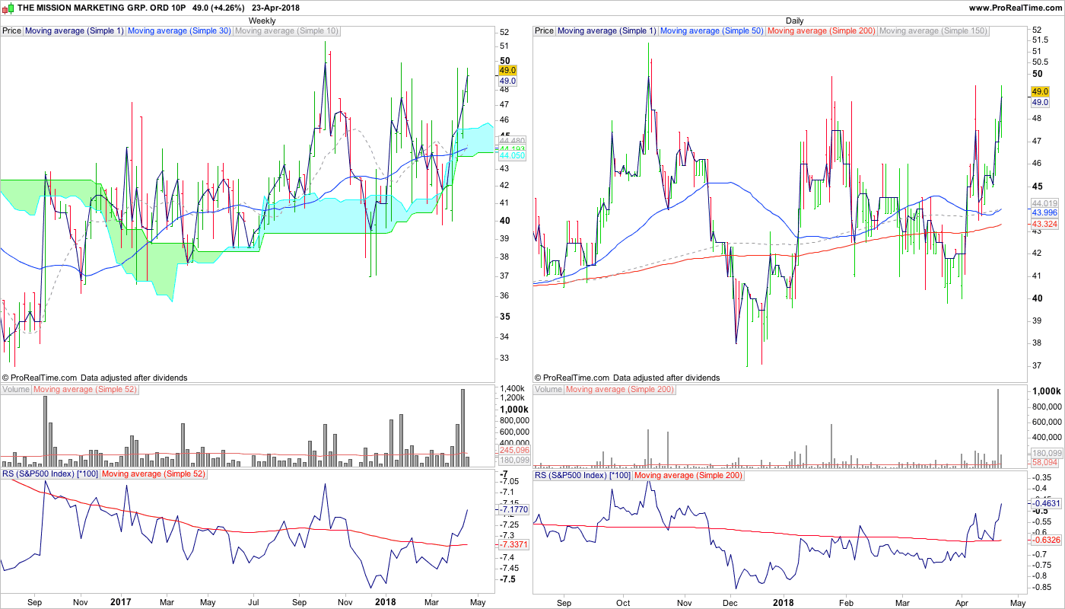
Task: Open the www.ProRealTime.com link
Action: click(x=1015, y=8)
